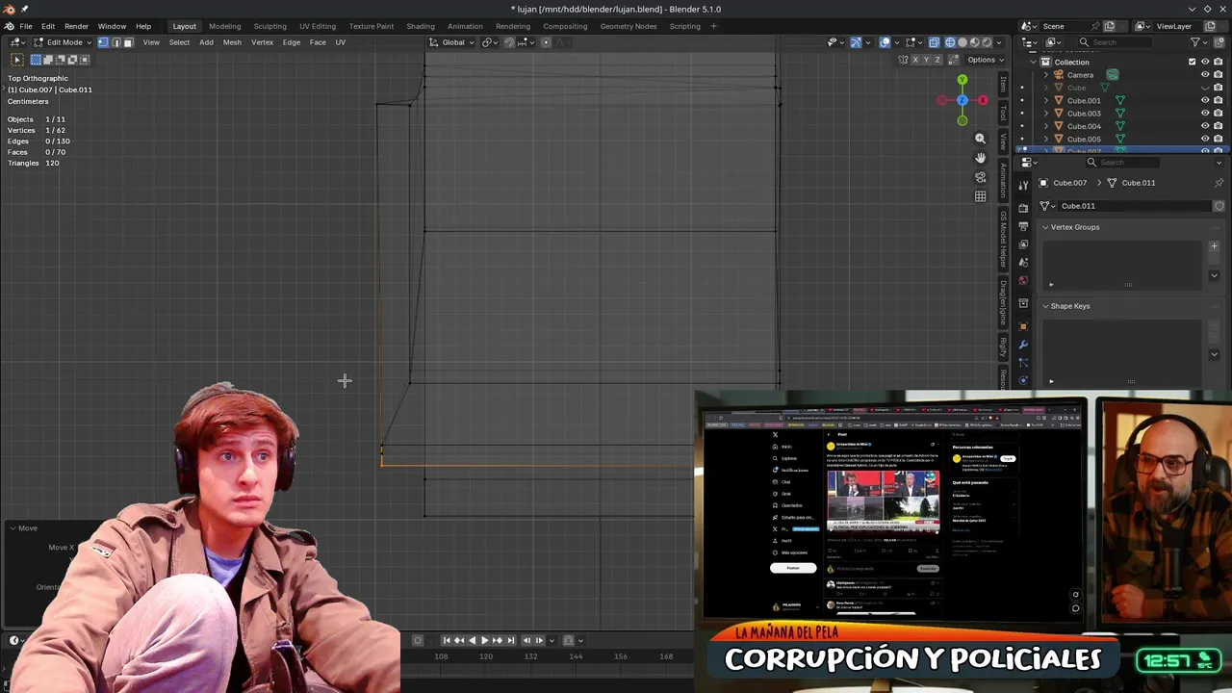This screenshot has height=693, width=1232.
Task: Disable Cube.004 in renders
Action: 1218,126
